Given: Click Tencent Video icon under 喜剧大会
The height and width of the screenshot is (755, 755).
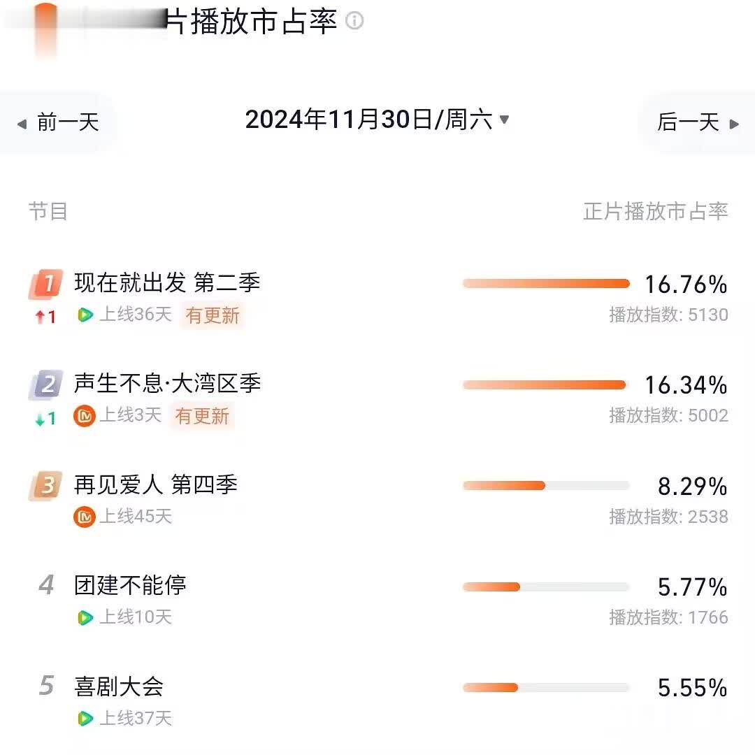Looking at the screenshot, I should (x=85, y=719).
